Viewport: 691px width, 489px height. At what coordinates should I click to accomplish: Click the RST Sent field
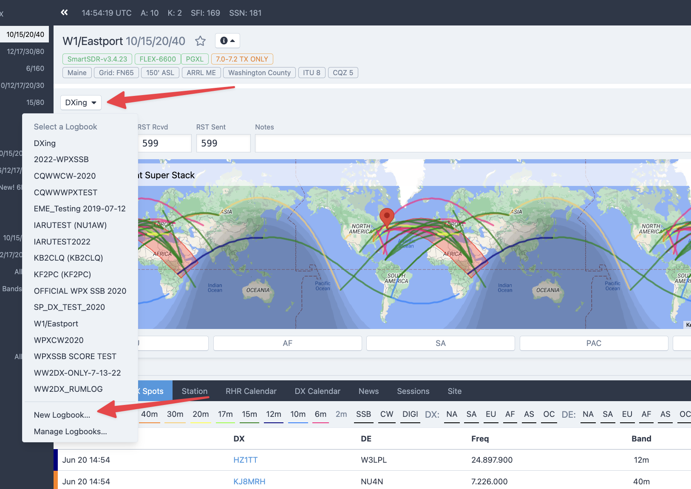coord(223,143)
